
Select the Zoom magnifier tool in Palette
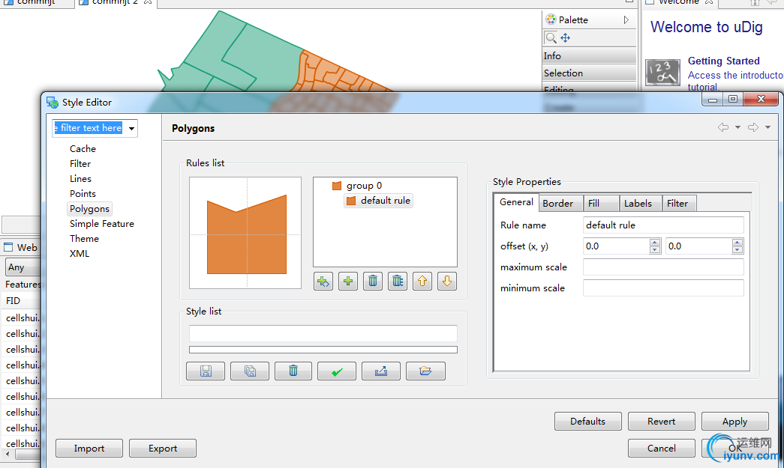551,38
